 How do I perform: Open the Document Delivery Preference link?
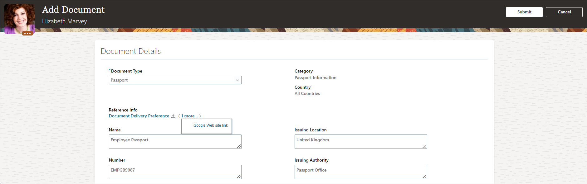[x=139, y=116]
